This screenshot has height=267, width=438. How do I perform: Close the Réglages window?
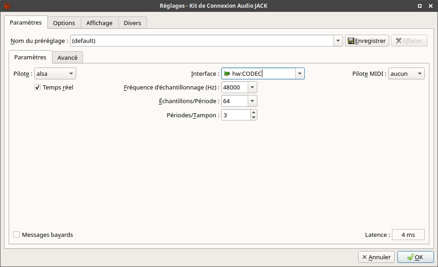pyautogui.click(x=431, y=6)
